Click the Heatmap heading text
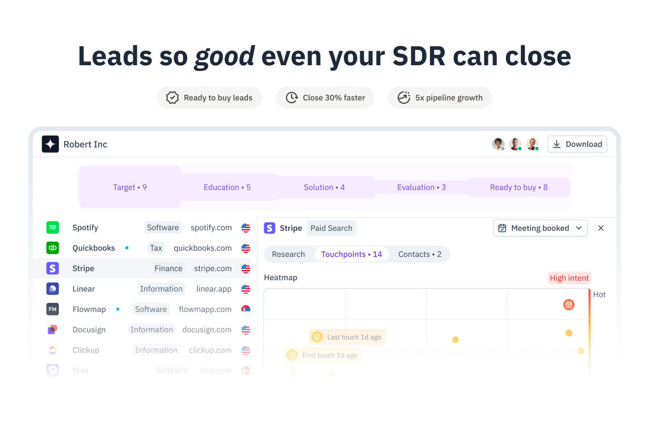Image resolution: width=649 pixels, height=430 pixels. click(281, 277)
